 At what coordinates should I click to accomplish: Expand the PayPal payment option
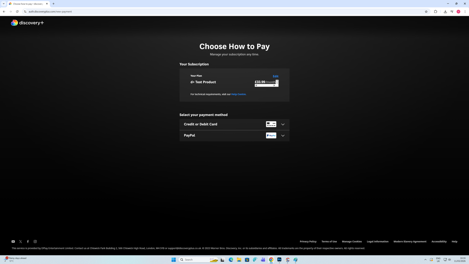[283, 136]
